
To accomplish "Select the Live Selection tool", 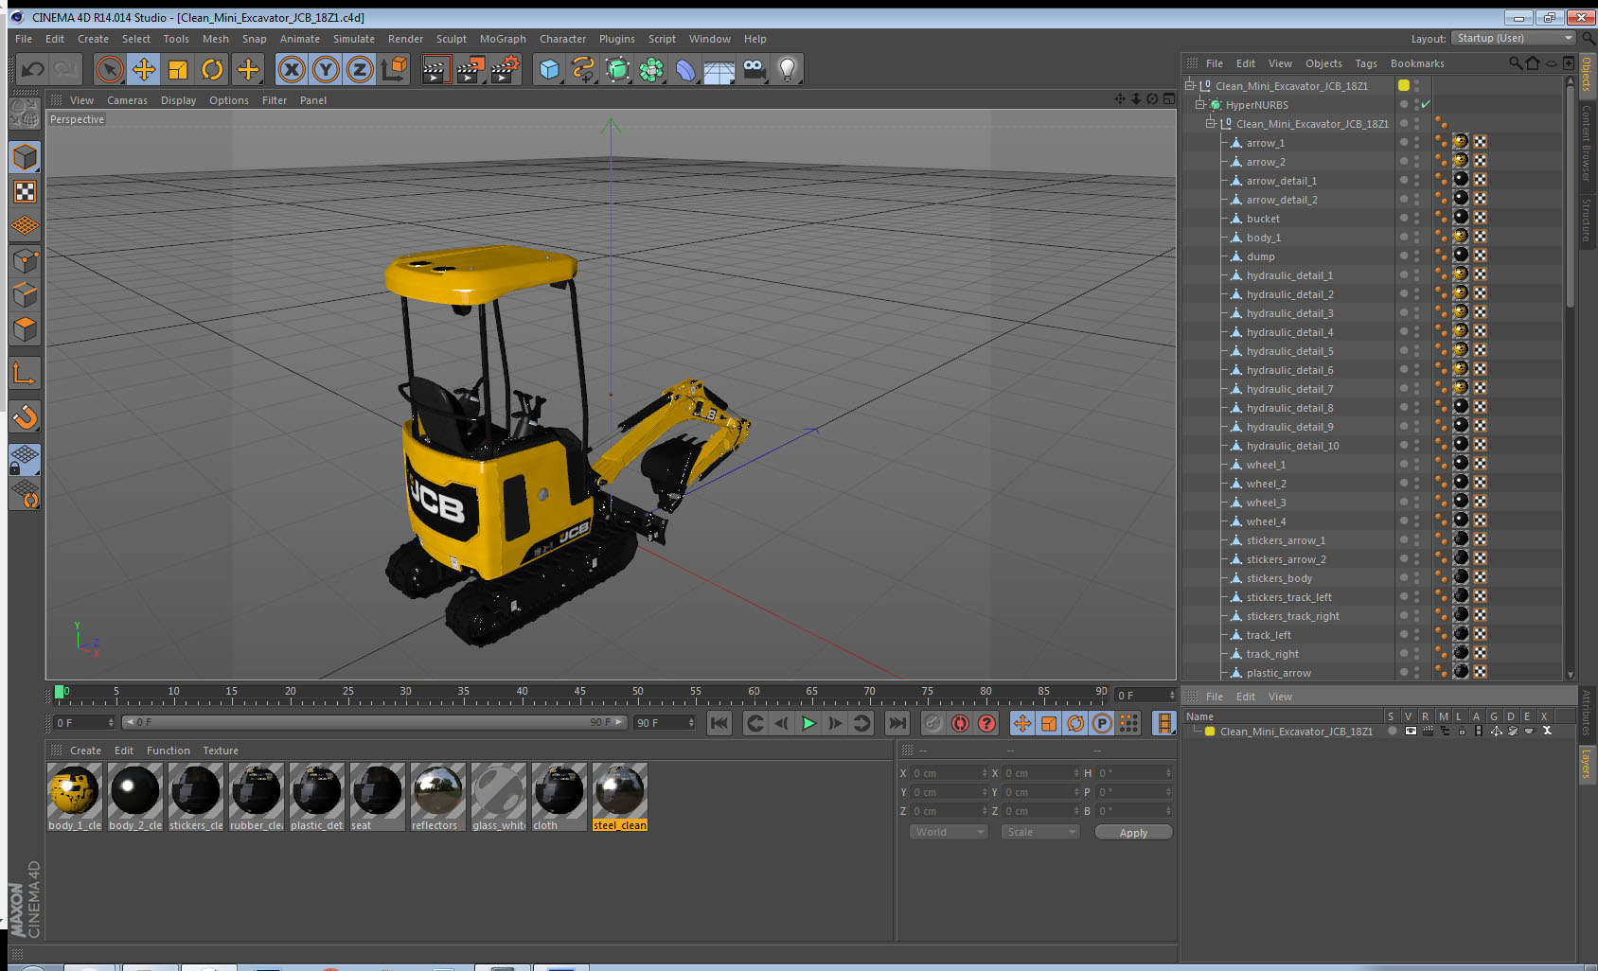I will coord(110,69).
